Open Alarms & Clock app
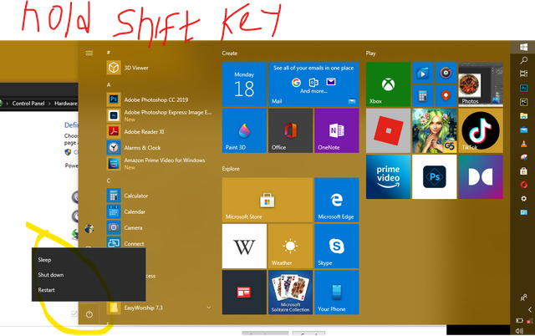This screenshot has height=336, width=535. tap(160, 148)
